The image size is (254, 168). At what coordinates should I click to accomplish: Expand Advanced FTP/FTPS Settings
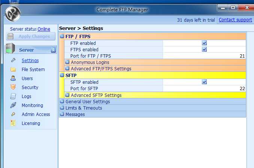click(67, 68)
